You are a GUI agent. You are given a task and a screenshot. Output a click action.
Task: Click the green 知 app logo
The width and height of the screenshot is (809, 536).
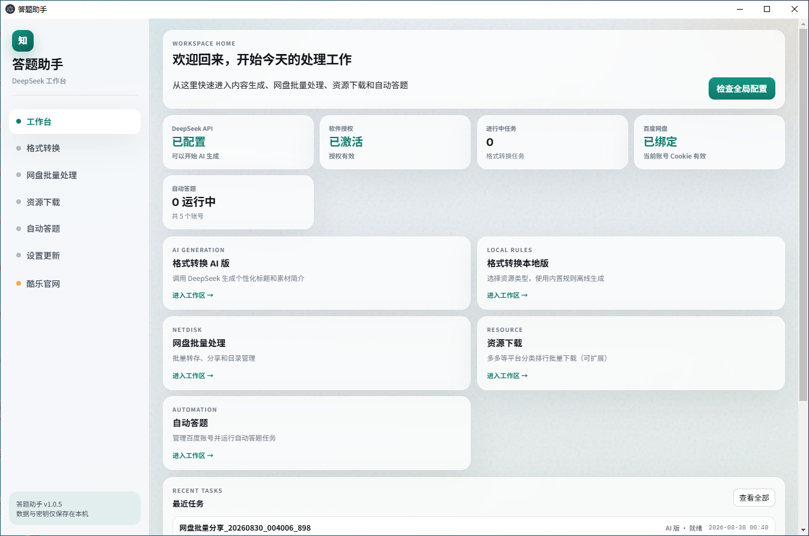coord(23,41)
